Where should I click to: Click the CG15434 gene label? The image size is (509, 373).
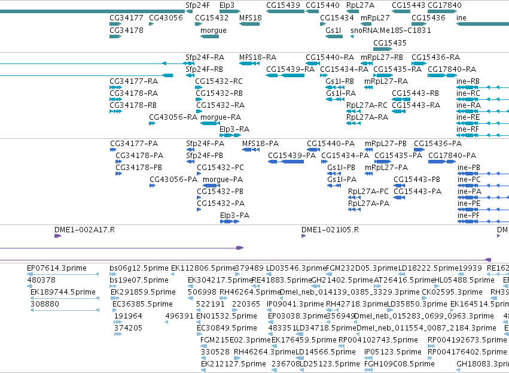tap(337, 18)
